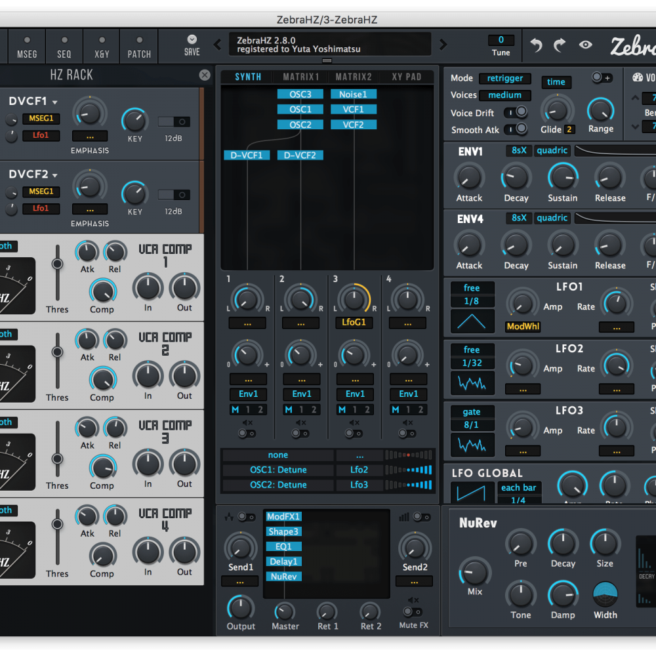This screenshot has width=656, height=656.
Task: Click the LFO1 triangle waveform icon
Action: point(472,321)
